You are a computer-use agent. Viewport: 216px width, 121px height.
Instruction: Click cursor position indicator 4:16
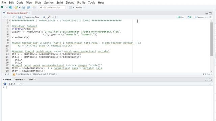click(x=7, y=74)
